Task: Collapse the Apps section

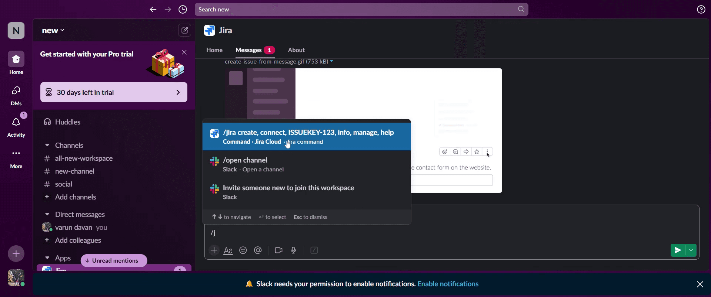Action: pyautogui.click(x=47, y=258)
